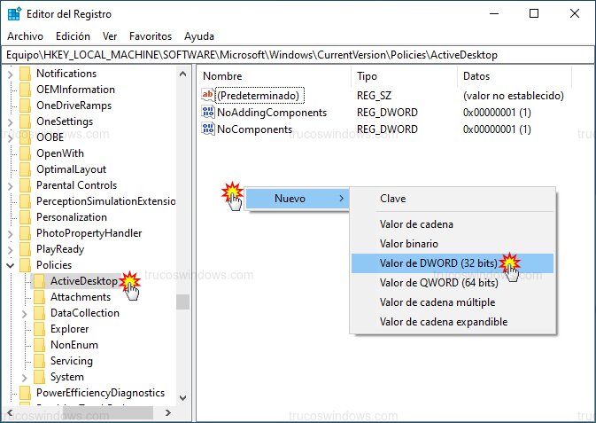Click the NoAddingComponents DWORD value icon
The width and height of the screenshot is (596, 423).
click(208, 113)
